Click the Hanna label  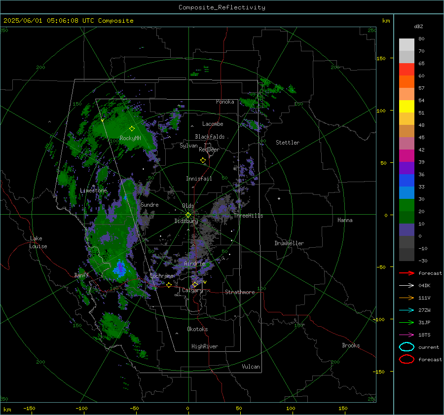pyautogui.click(x=345, y=220)
